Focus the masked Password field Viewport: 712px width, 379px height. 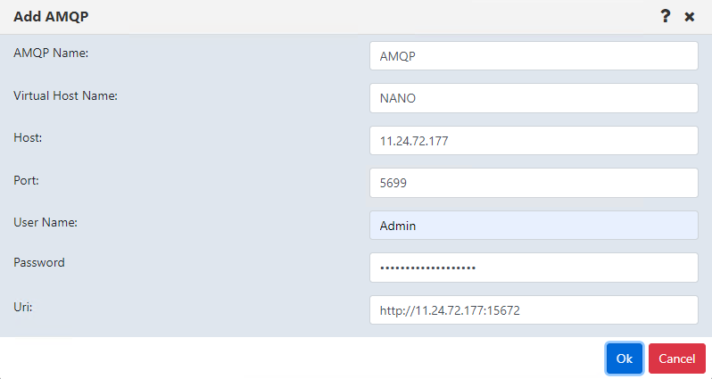pos(534,268)
